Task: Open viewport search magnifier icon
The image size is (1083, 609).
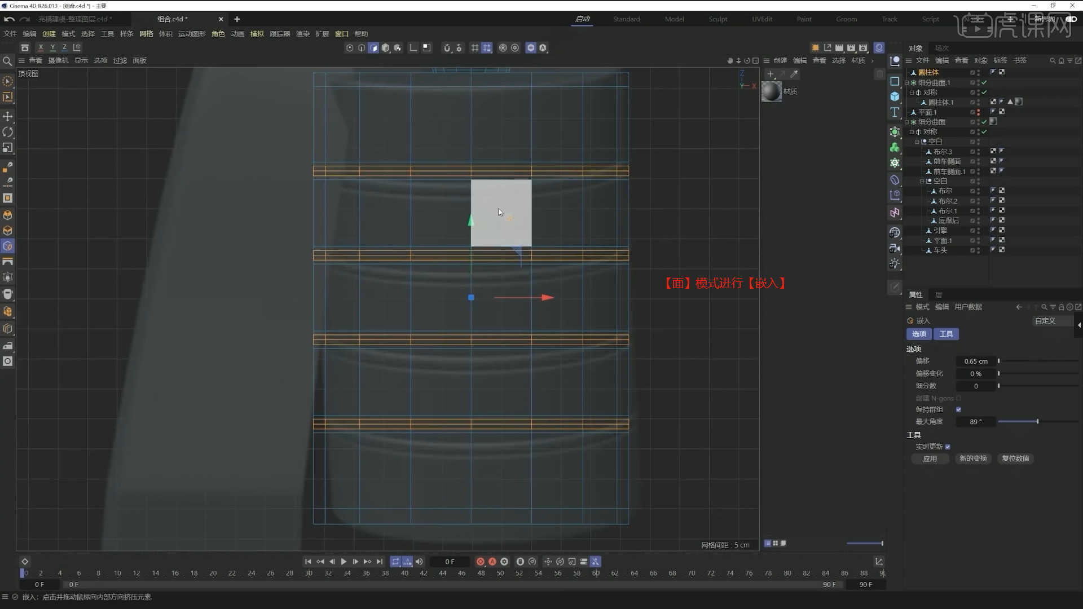Action: (x=7, y=61)
